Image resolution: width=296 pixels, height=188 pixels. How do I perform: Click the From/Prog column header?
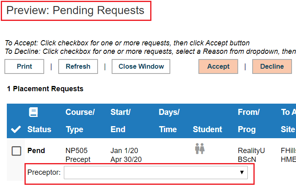point(249,121)
